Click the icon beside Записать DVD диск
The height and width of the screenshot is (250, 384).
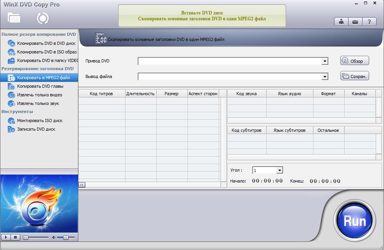11,129
